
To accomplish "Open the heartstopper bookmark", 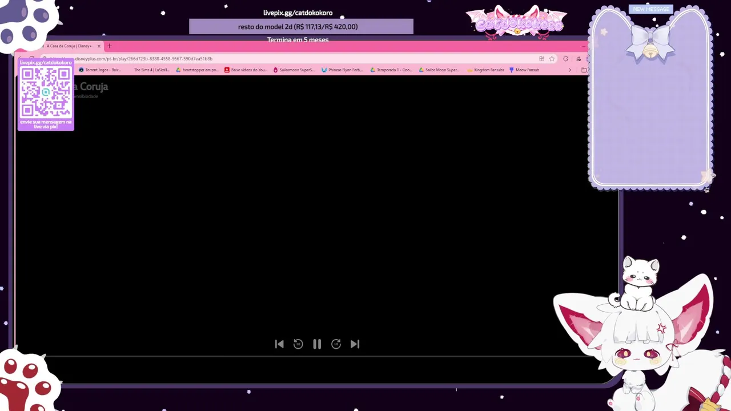I will (x=197, y=70).
